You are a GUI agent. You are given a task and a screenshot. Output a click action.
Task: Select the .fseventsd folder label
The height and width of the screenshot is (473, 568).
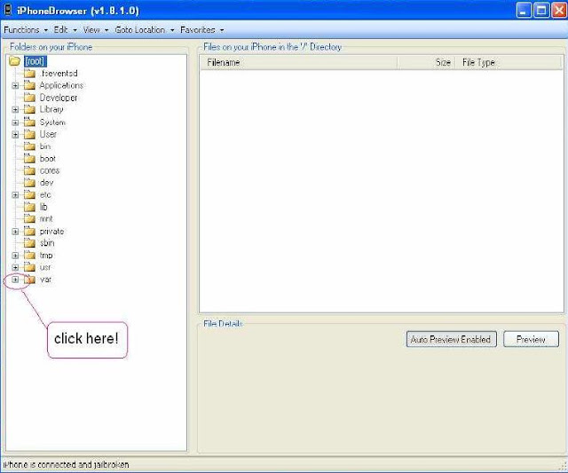coord(59,74)
